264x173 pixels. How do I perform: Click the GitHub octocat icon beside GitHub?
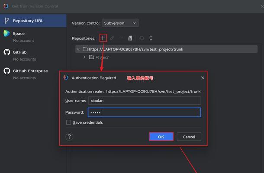(x=7, y=52)
